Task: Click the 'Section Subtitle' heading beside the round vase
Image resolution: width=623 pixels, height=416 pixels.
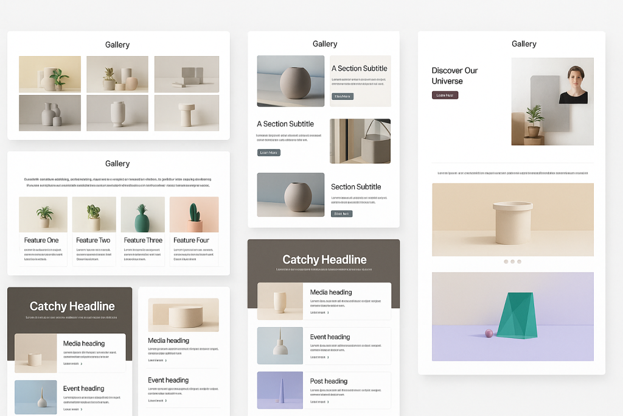Action: click(356, 187)
